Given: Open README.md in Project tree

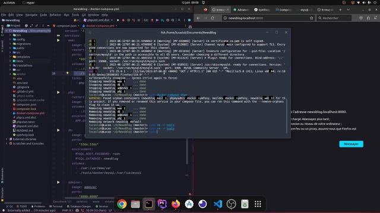Looking at the screenshot, I should click(23, 131).
